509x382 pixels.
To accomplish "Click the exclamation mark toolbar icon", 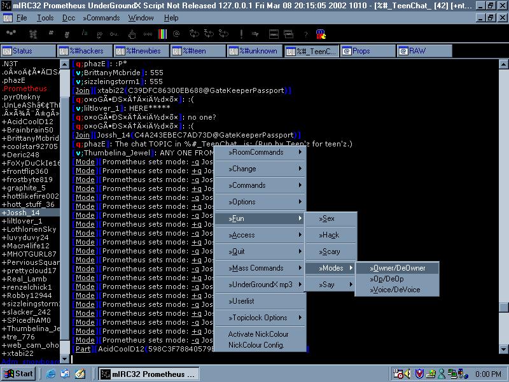I will 242,34.
